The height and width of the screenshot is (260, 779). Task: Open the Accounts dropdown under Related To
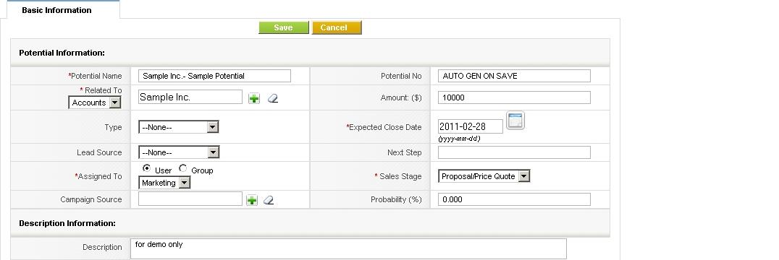pos(94,103)
